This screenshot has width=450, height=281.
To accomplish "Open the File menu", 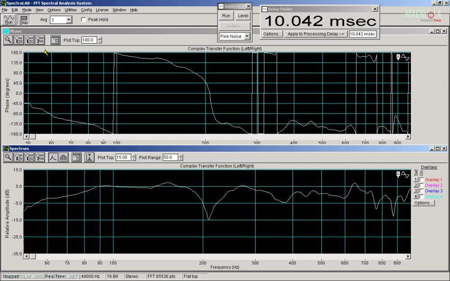I will tap(4, 10).
